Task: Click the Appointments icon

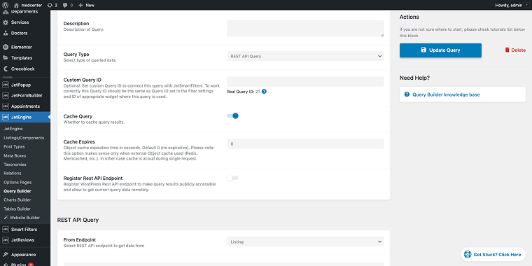Action: click(6, 106)
